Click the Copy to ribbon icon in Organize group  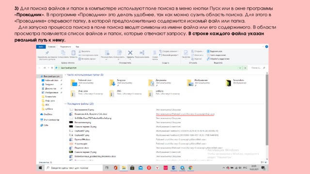119,53
